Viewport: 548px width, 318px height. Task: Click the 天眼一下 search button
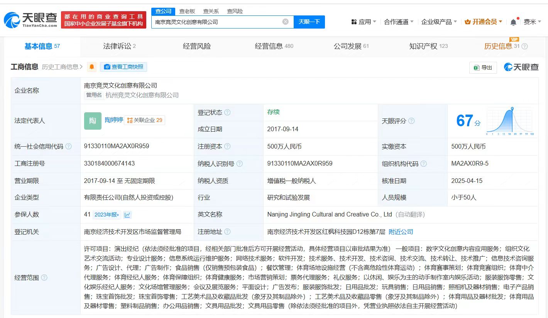pos(309,22)
